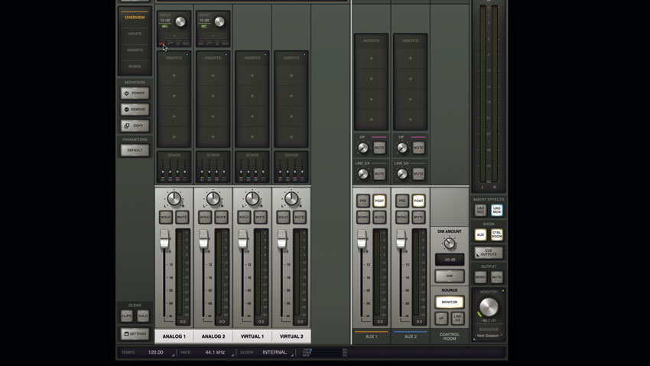Click the Remove modifier button
This screenshot has width=650, height=366.
(x=135, y=109)
